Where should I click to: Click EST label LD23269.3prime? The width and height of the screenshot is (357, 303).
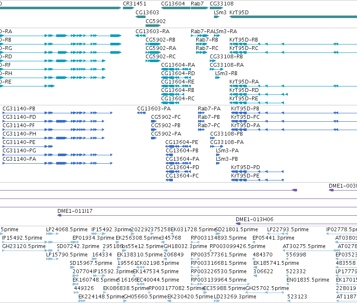(235, 297)
